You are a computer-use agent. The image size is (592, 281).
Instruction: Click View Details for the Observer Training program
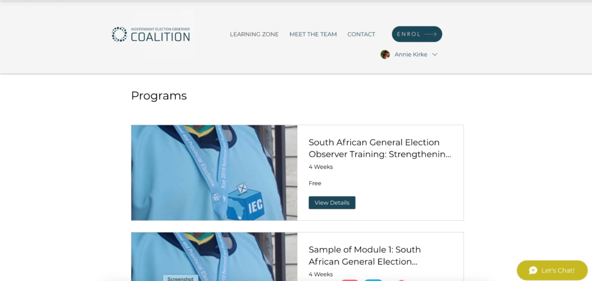(332, 203)
